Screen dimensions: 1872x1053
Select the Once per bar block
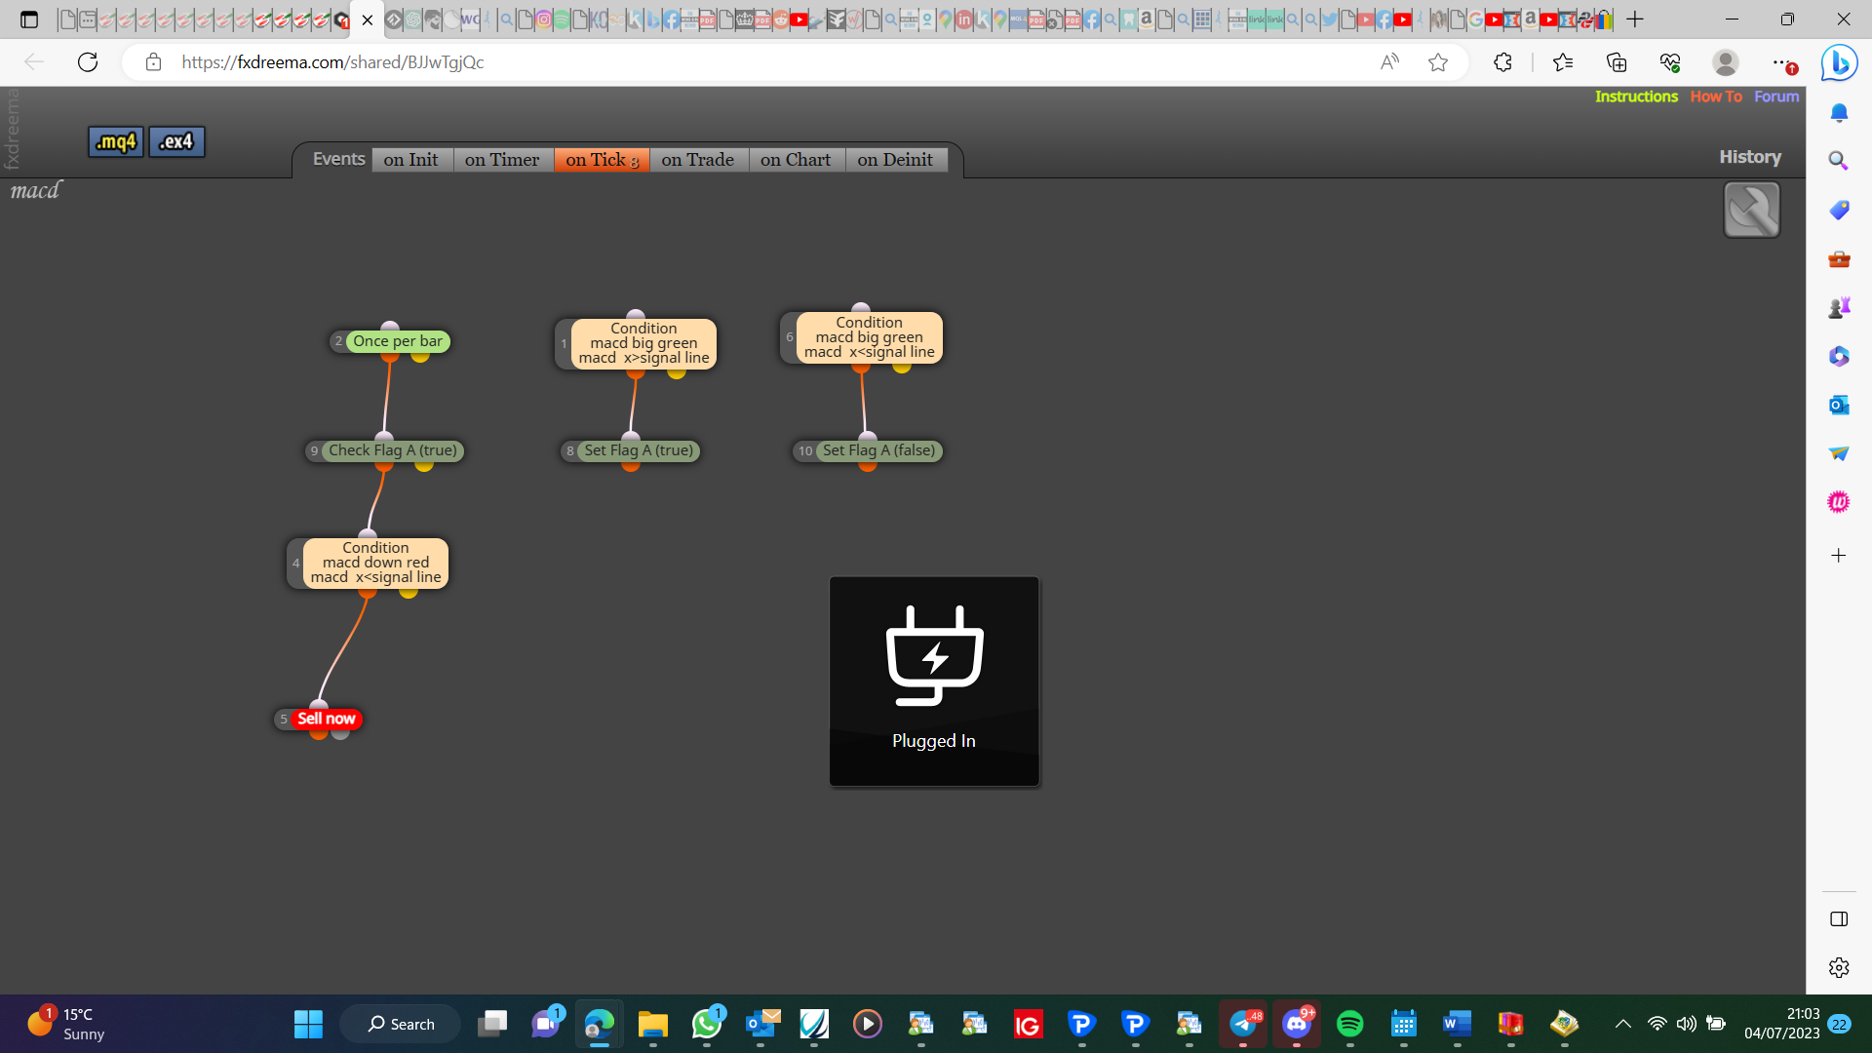point(398,341)
